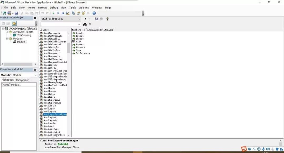Image resolution: width=284 pixels, height=153 pixels.
Task: Collapse the ACADProject tree node
Action: (3, 28)
